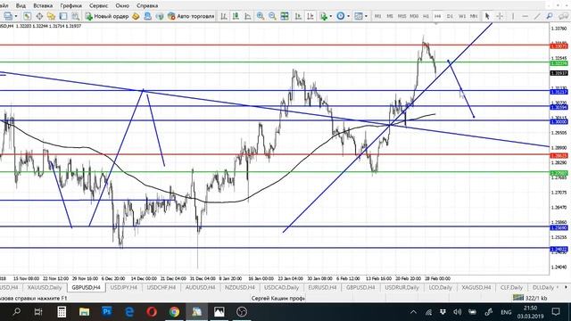Open the Вид menu
571x321 pixels.
pyautogui.click(x=21, y=5)
